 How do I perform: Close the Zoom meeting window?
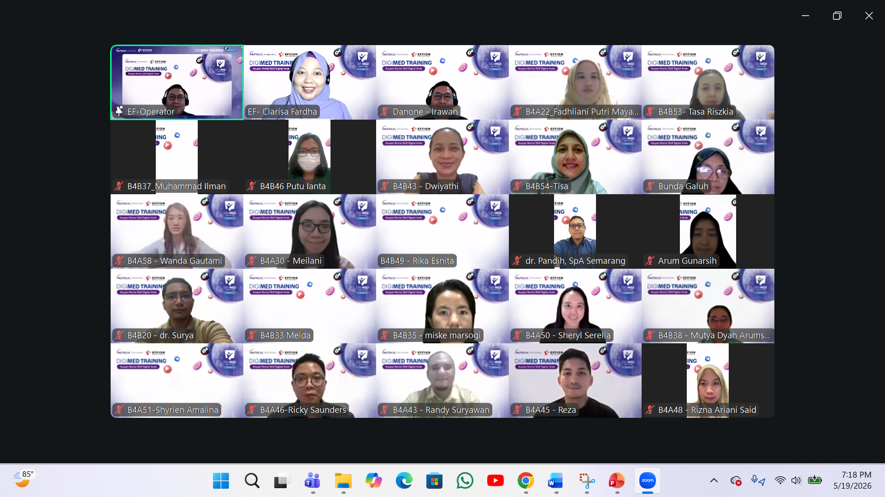pos(869,16)
